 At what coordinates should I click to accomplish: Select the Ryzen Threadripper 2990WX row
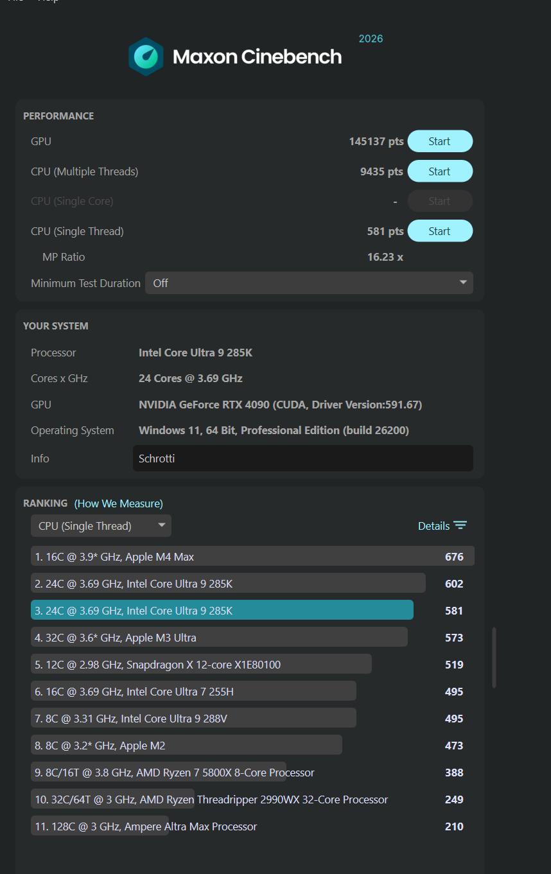(252, 800)
